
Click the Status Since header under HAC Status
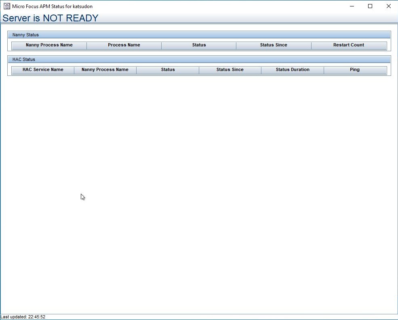[x=230, y=69]
